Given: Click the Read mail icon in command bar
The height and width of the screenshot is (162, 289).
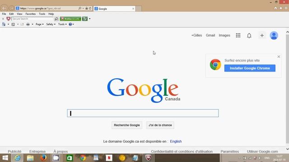Looking at the screenshot, I should (x=22, y=24).
